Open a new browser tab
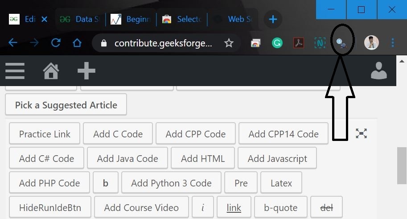The image size is (407, 219). pyautogui.click(x=273, y=19)
